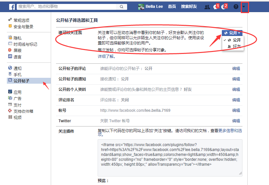Expand the account menu arrow at top right
The width and height of the screenshot is (269, 185).
244,7
